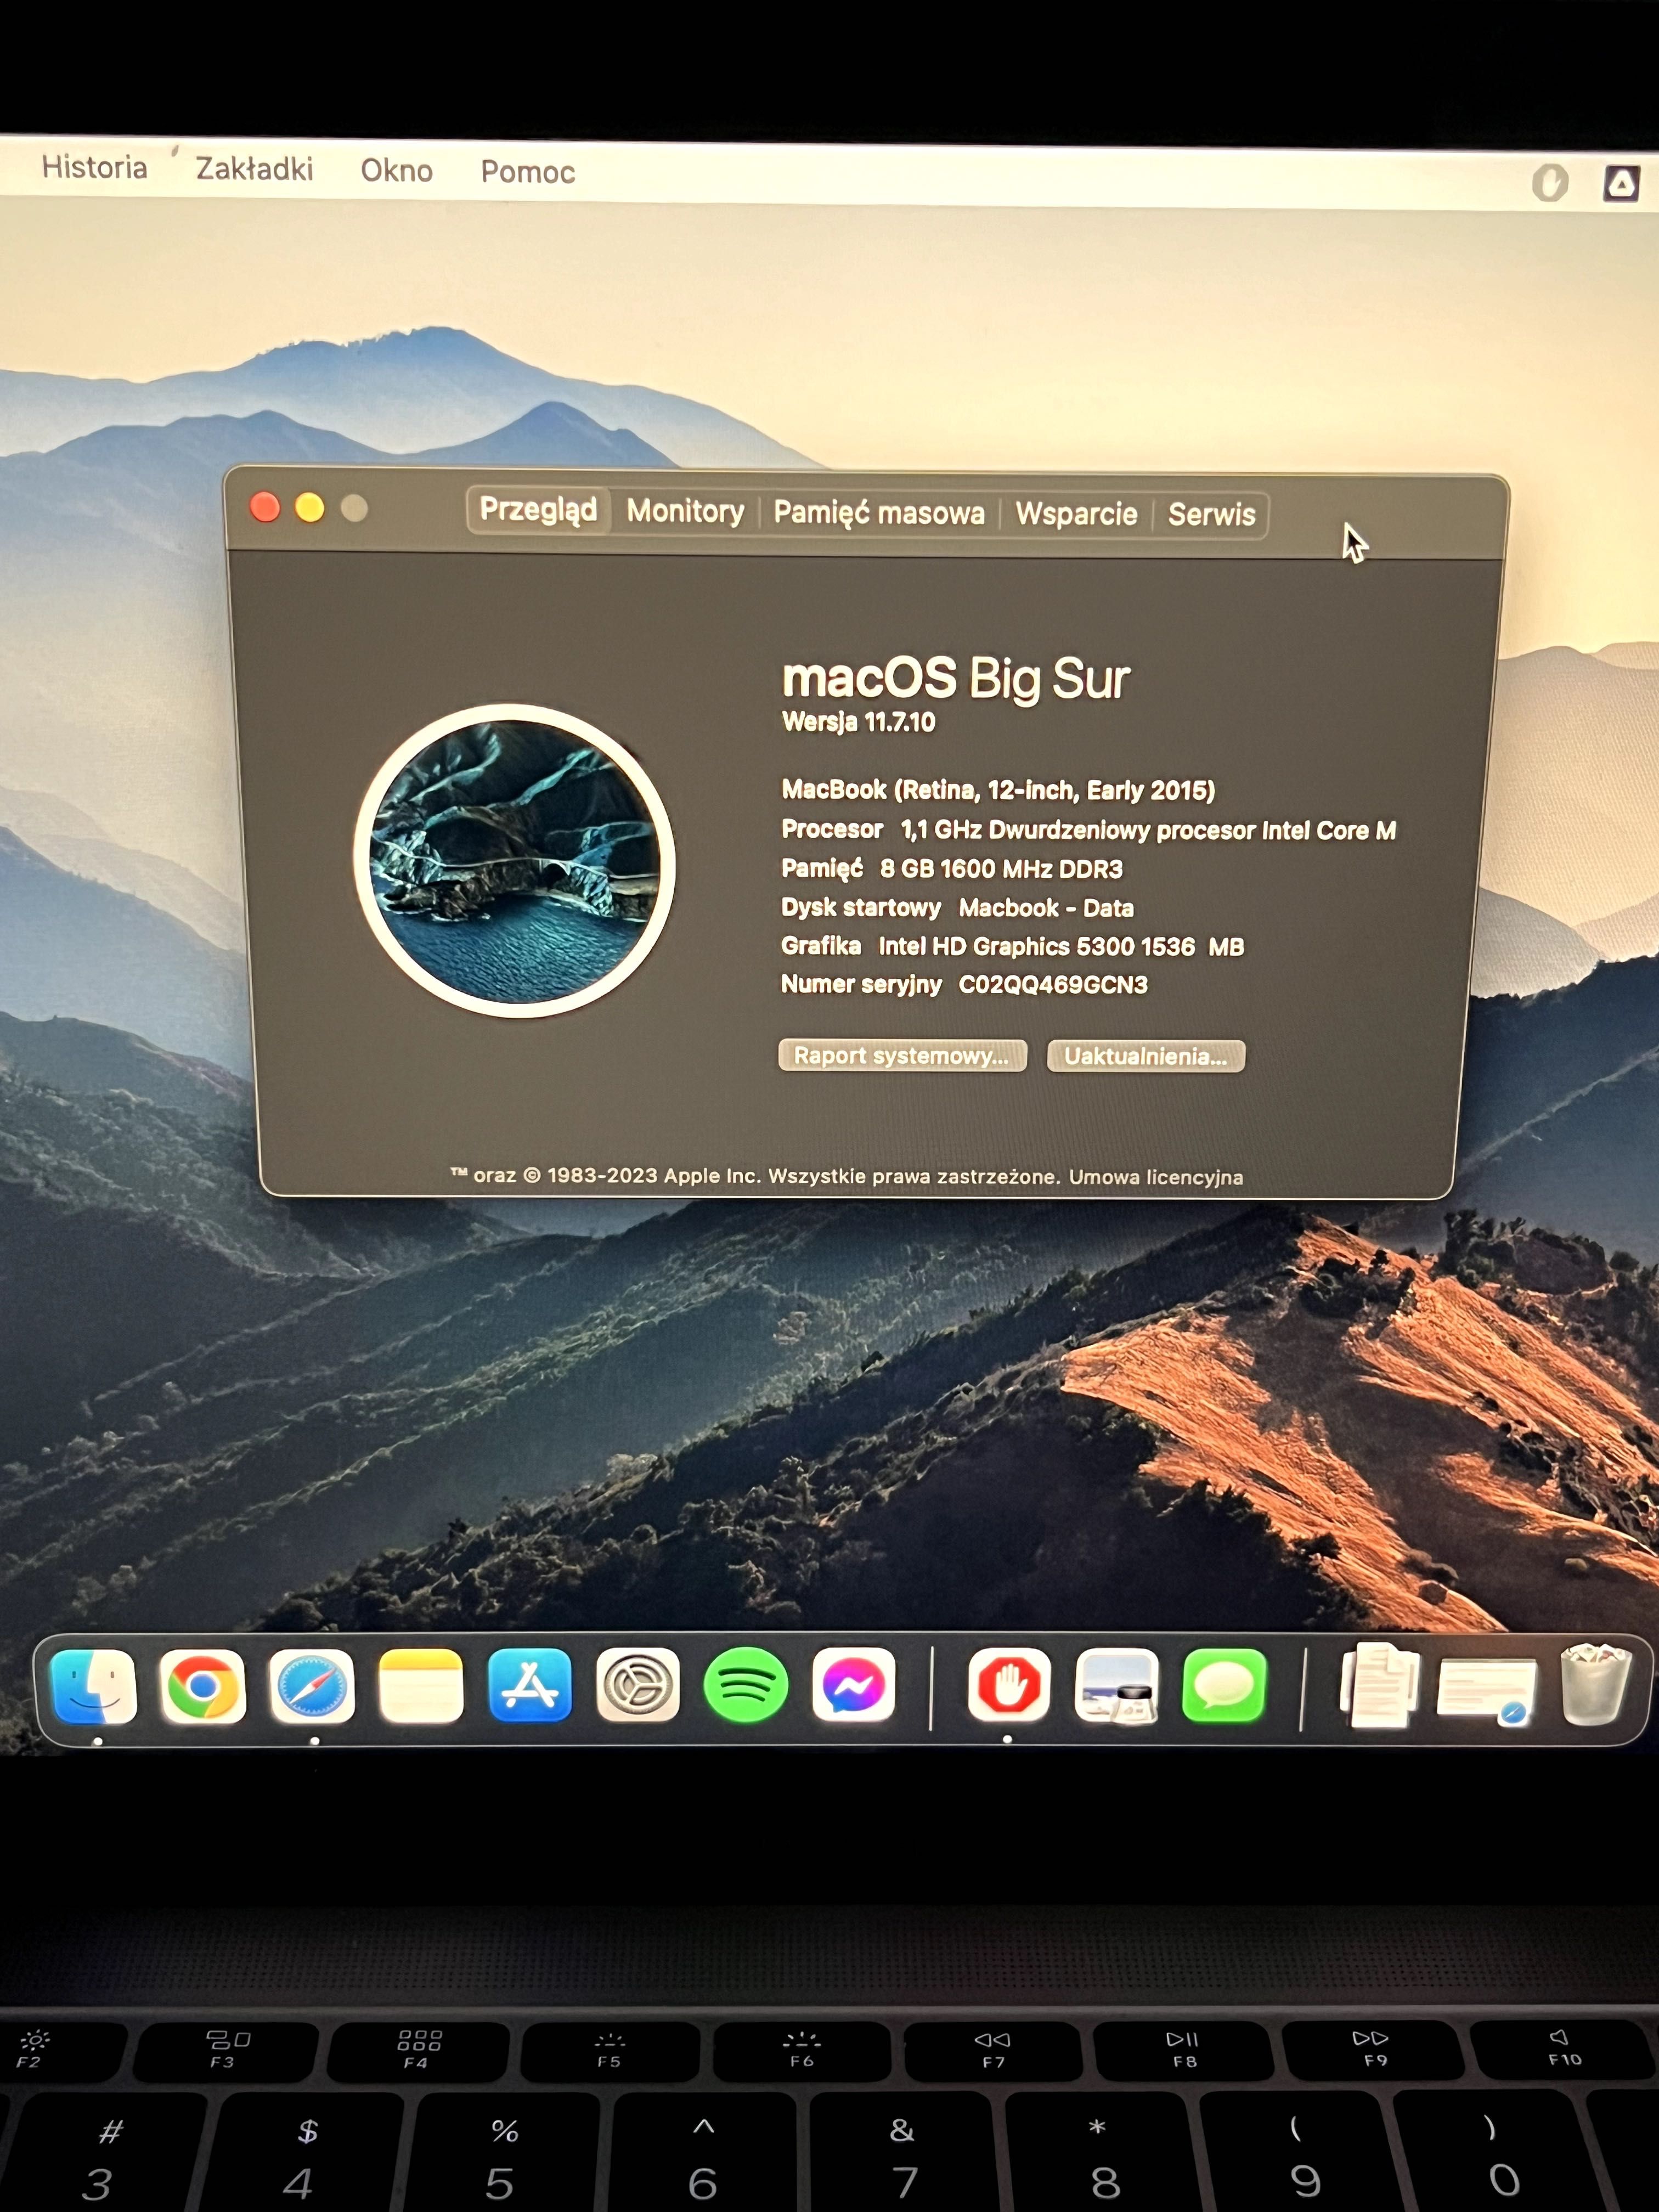The width and height of the screenshot is (1659, 2212).
Task: Click the Wersja 11.7.10 text
Action: [859, 722]
